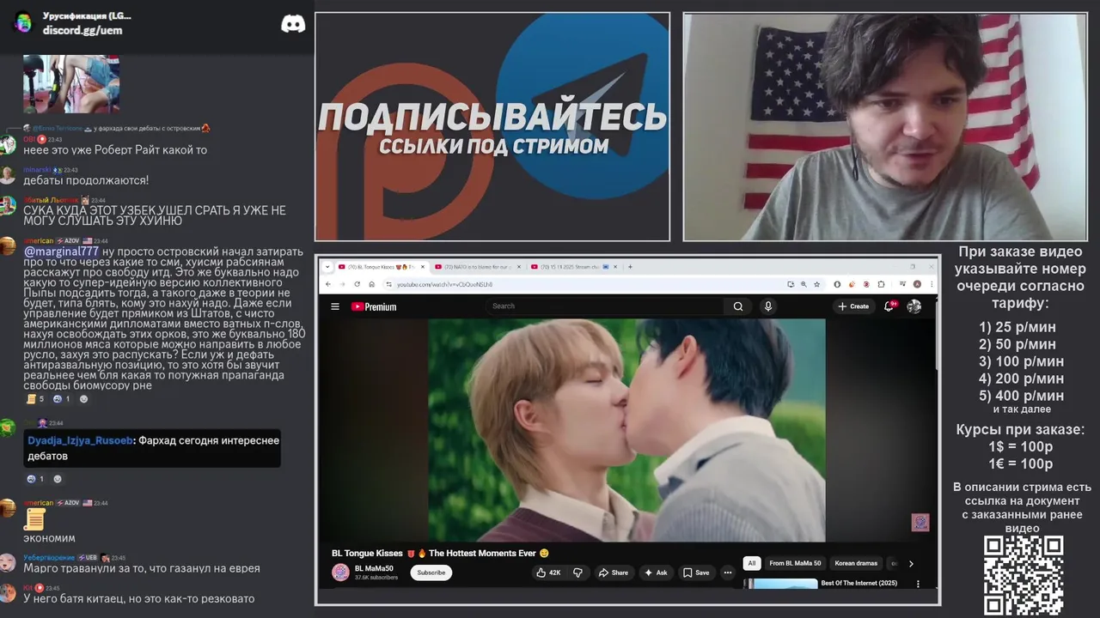
Task: Click the Discord logo in header
Action: (x=293, y=24)
